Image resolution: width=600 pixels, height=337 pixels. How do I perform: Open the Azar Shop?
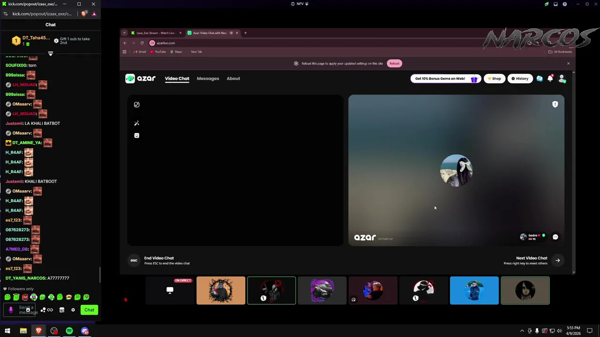[x=494, y=79]
